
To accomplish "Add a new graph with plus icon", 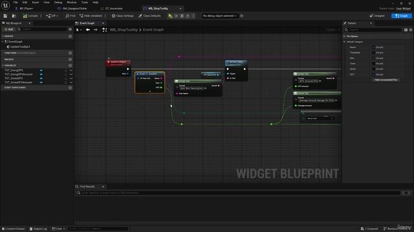I will (x=71, y=36).
